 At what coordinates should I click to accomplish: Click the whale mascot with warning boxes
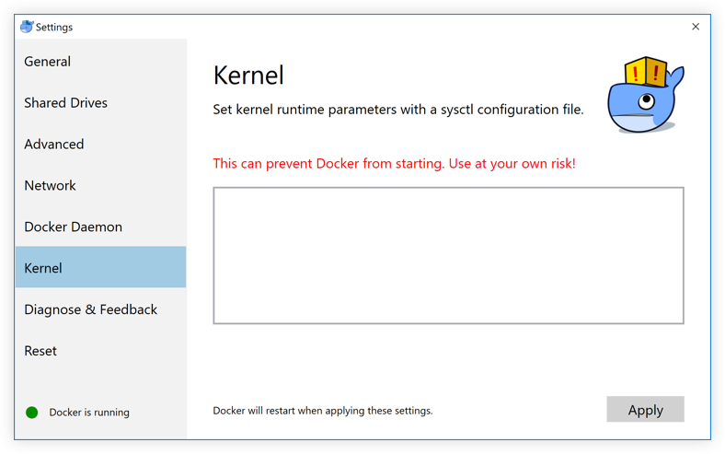pyautogui.click(x=646, y=95)
